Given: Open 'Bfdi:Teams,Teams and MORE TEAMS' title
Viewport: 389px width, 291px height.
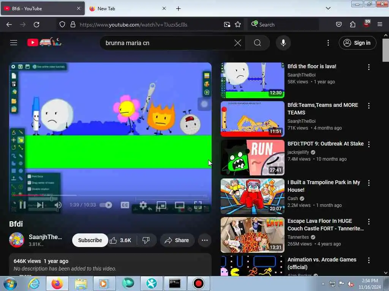Looking at the screenshot, I should [x=323, y=109].
